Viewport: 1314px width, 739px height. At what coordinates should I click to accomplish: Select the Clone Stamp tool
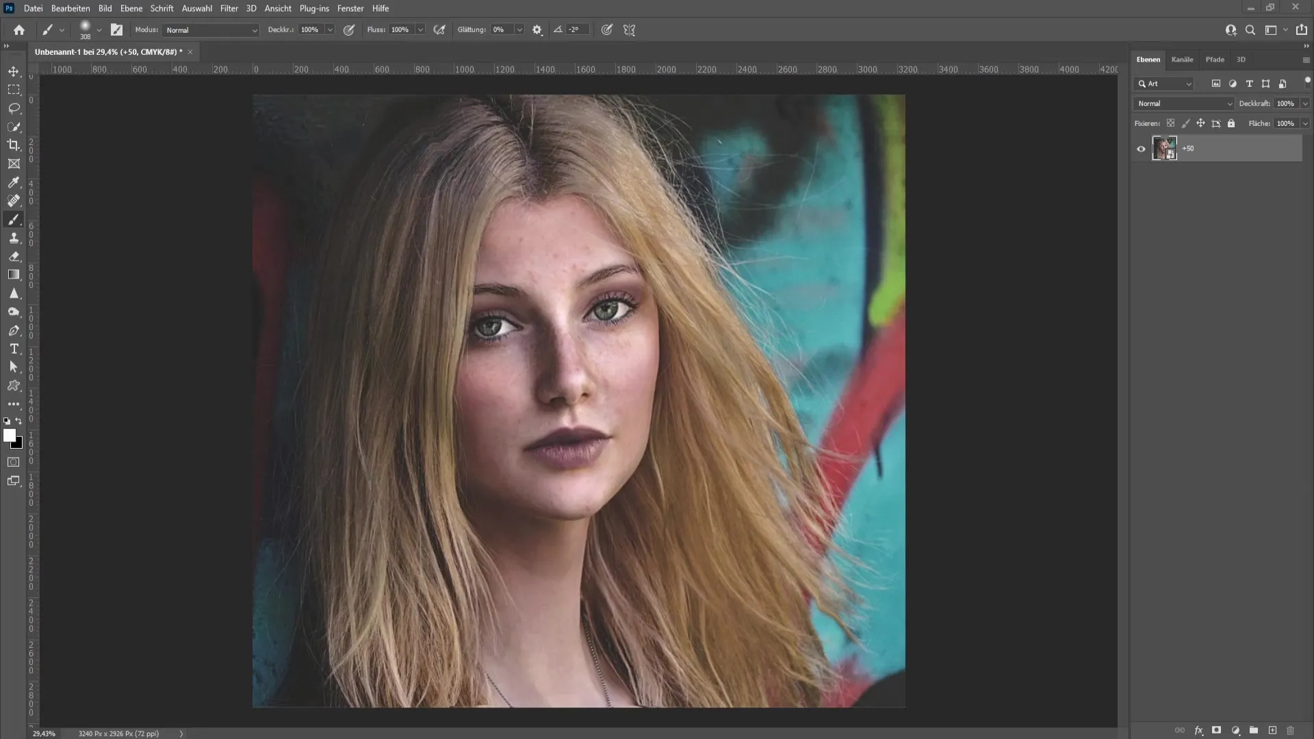(x=14, y=237)
